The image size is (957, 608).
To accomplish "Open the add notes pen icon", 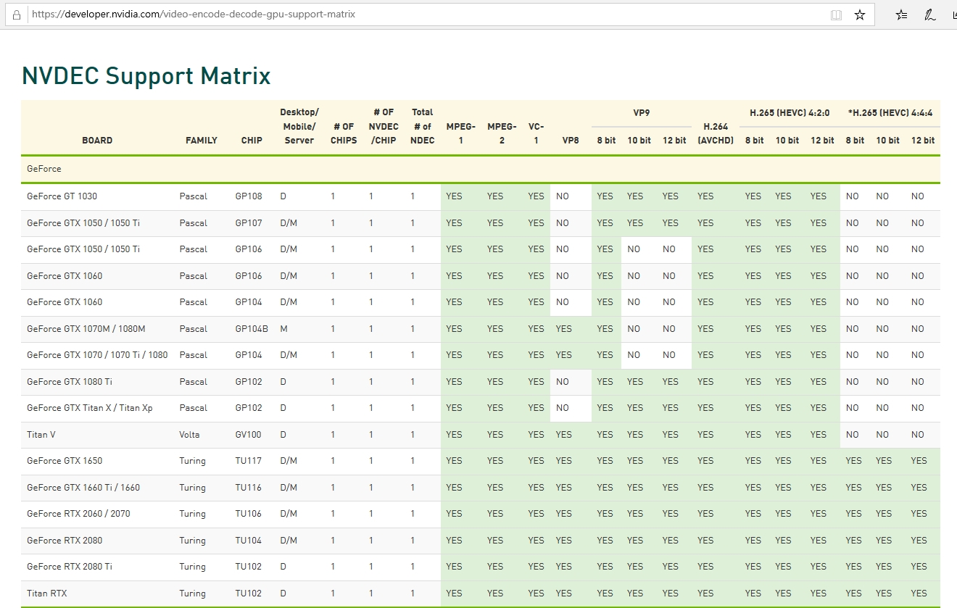I will pyautogui.click(x=929, y=14).
